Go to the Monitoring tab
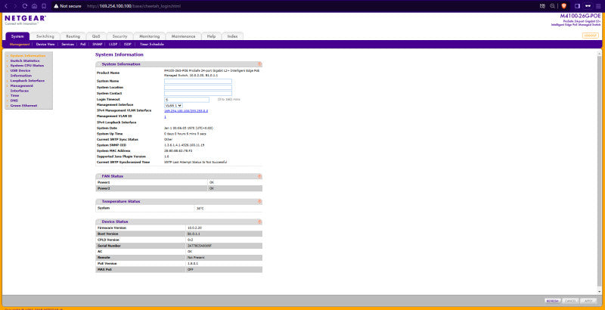 [x=149, y=36]
